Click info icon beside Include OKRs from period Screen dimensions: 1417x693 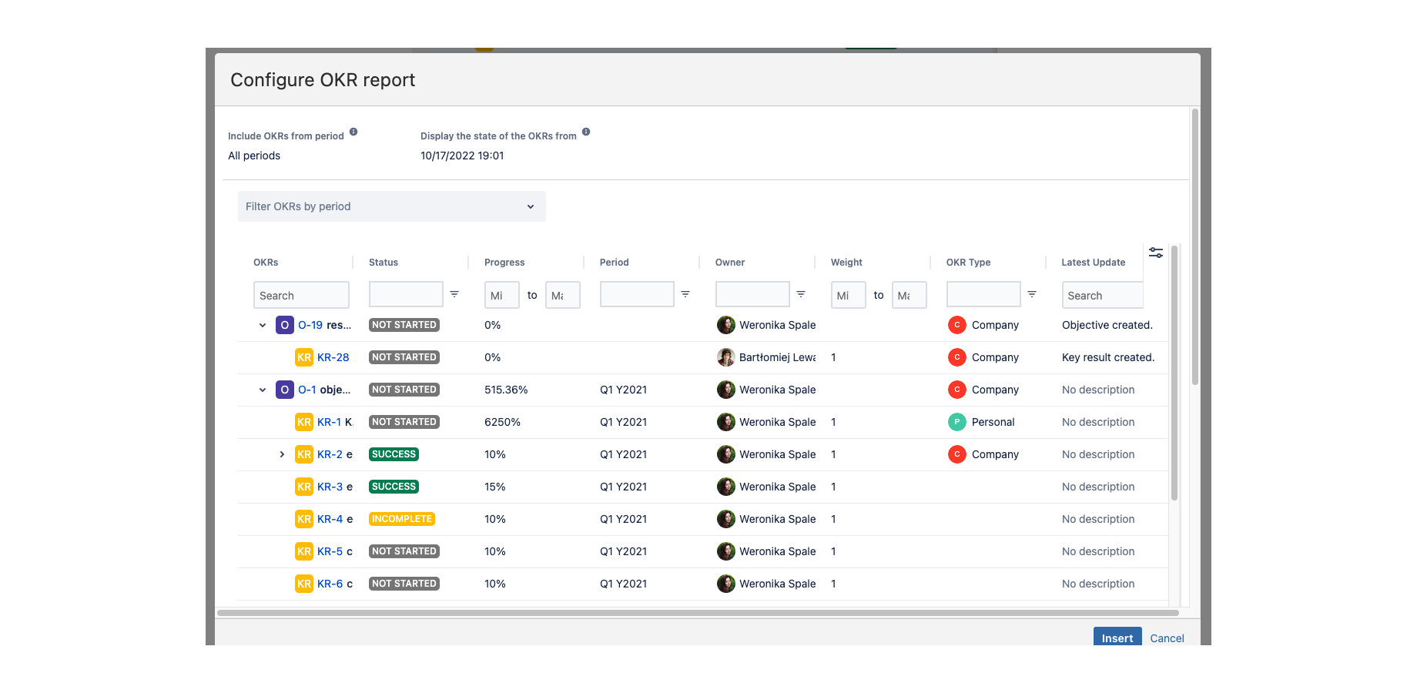tap(353, 132)
